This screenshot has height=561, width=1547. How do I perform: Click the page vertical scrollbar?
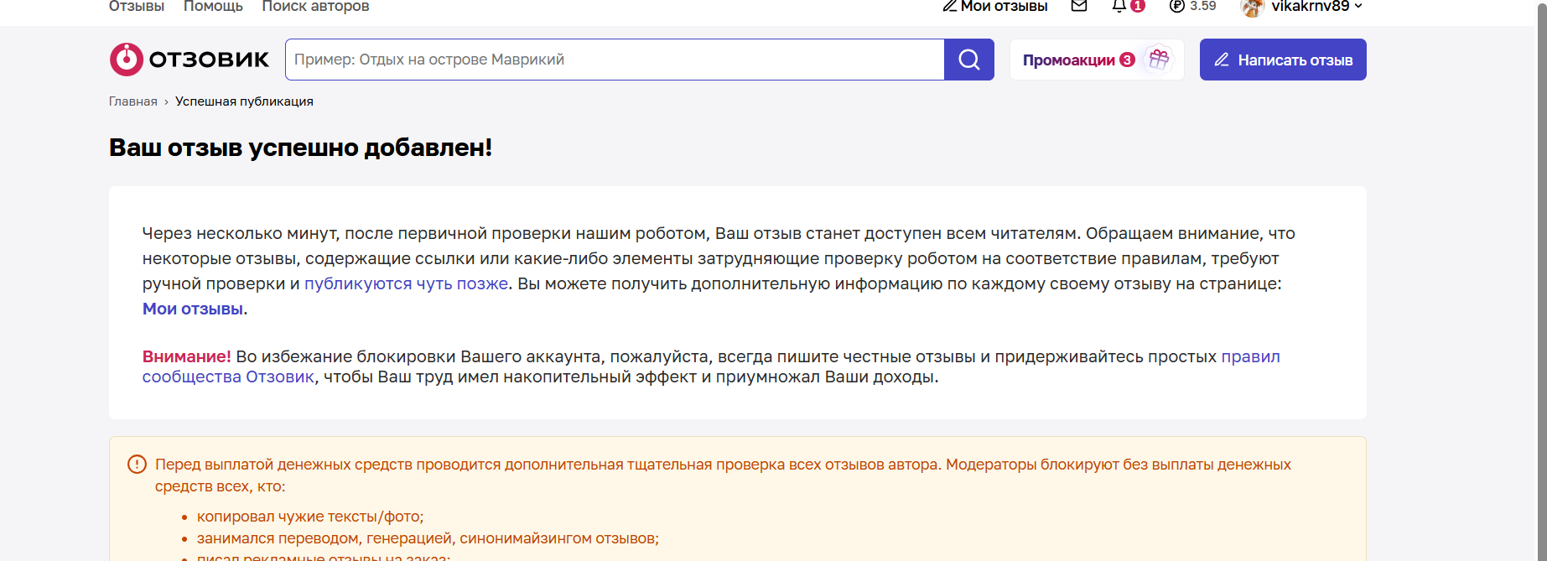tap(1541, 280)
